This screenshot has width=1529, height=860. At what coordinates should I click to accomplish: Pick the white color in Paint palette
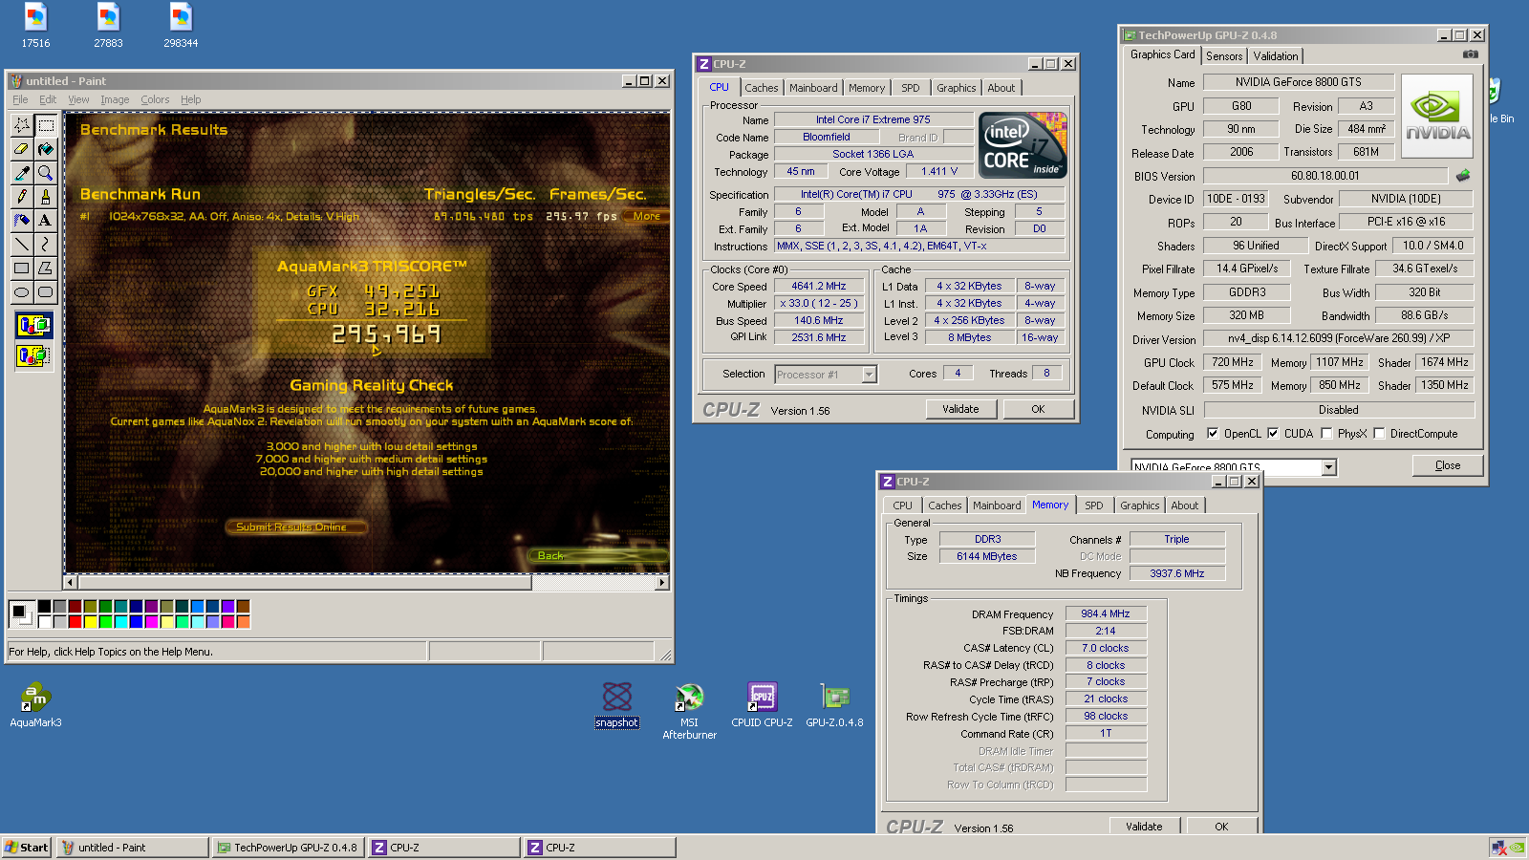(x=44, y=622)
